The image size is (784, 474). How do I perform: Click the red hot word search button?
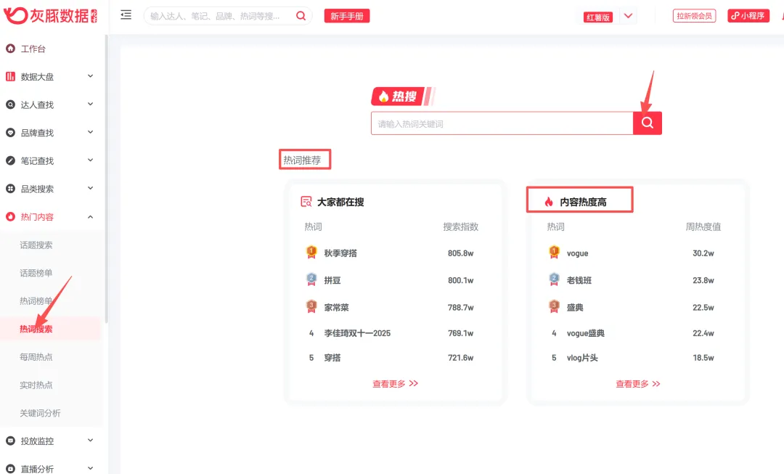click(x=647, y=123)
